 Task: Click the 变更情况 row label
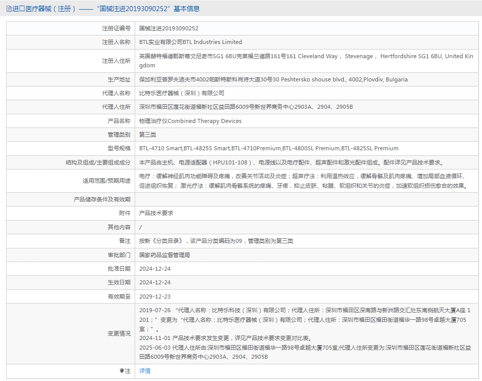(x=119, y=333)
